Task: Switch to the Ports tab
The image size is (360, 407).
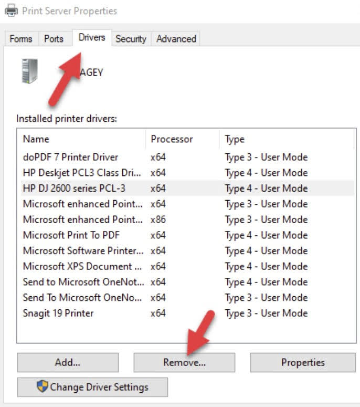Action: pyautogui.click(x=54, y=39)
